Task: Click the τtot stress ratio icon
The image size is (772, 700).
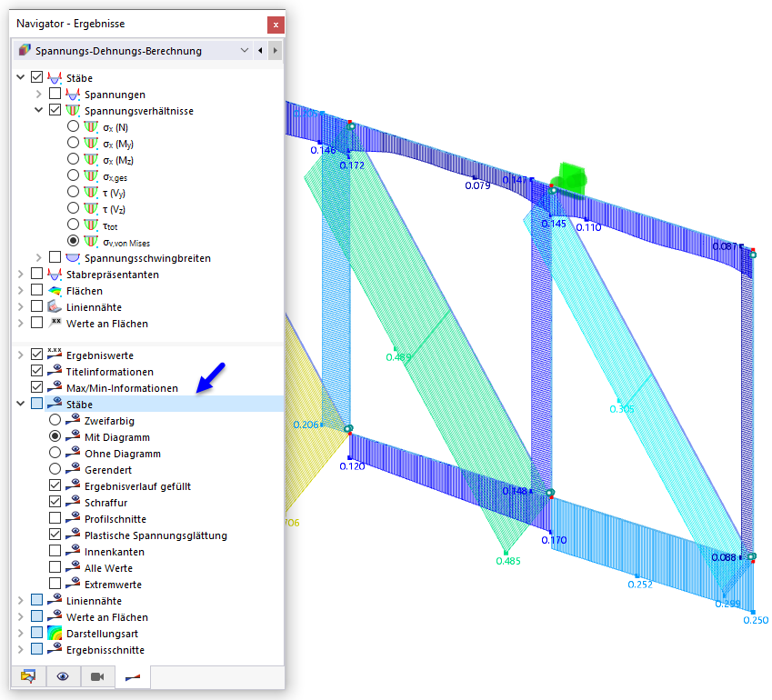Action: coord(91,225)
